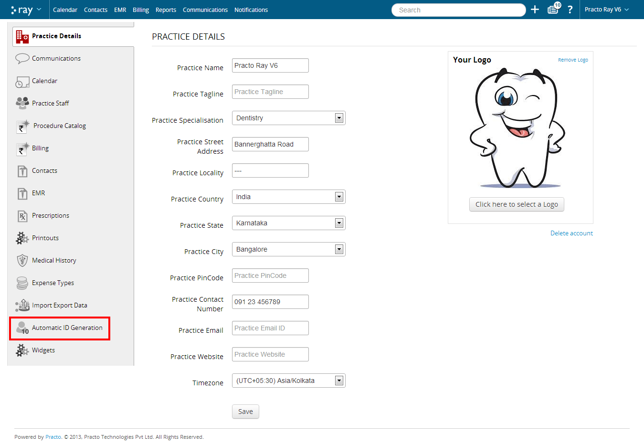Expand the Practice State dropdown
Viewport: 644px width, 445px height.
pos(338,222)
